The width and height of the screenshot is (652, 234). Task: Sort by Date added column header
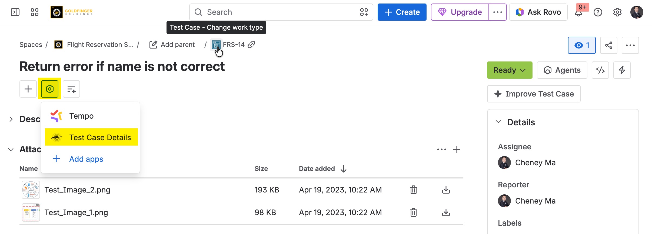click(323, 169)
